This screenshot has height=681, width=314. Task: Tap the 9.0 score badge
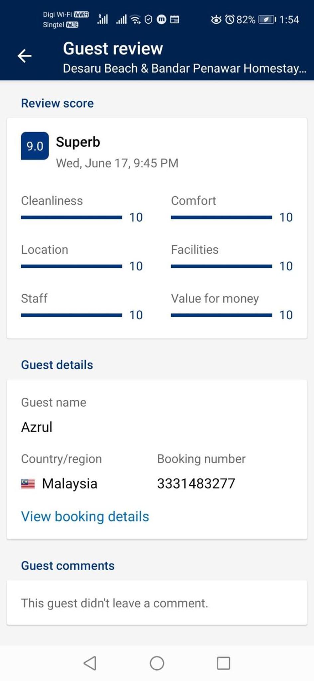click(x=35, y=146)
